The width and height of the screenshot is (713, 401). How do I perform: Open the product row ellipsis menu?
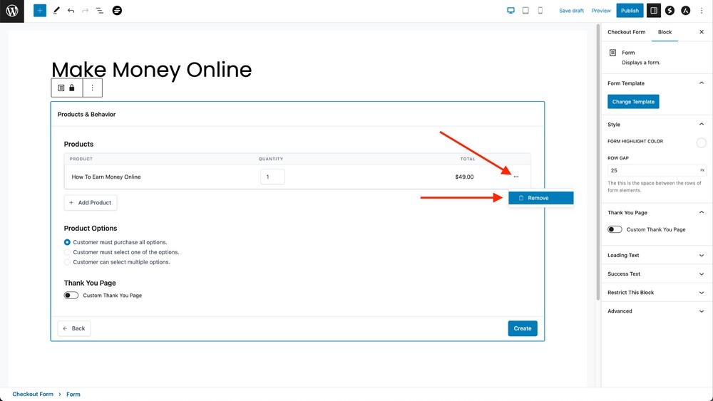click(x=515, y=177)
